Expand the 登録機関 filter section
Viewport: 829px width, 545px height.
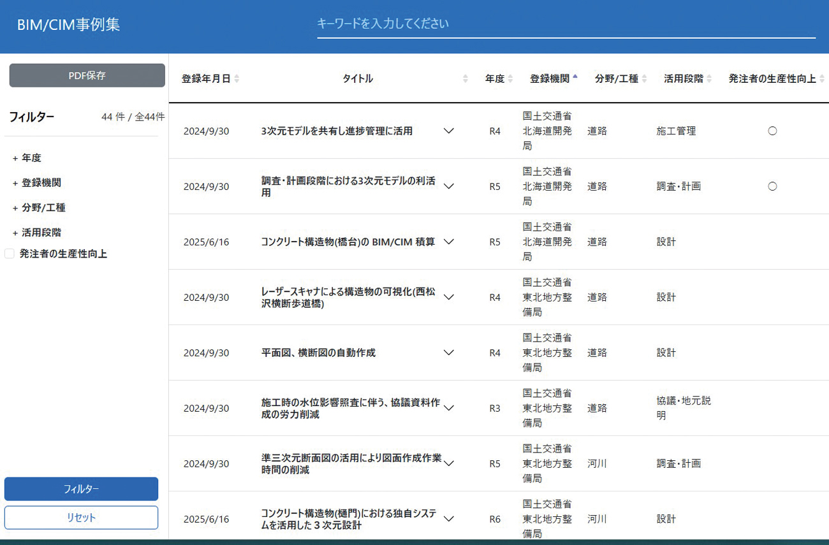(x=37, y=183)
